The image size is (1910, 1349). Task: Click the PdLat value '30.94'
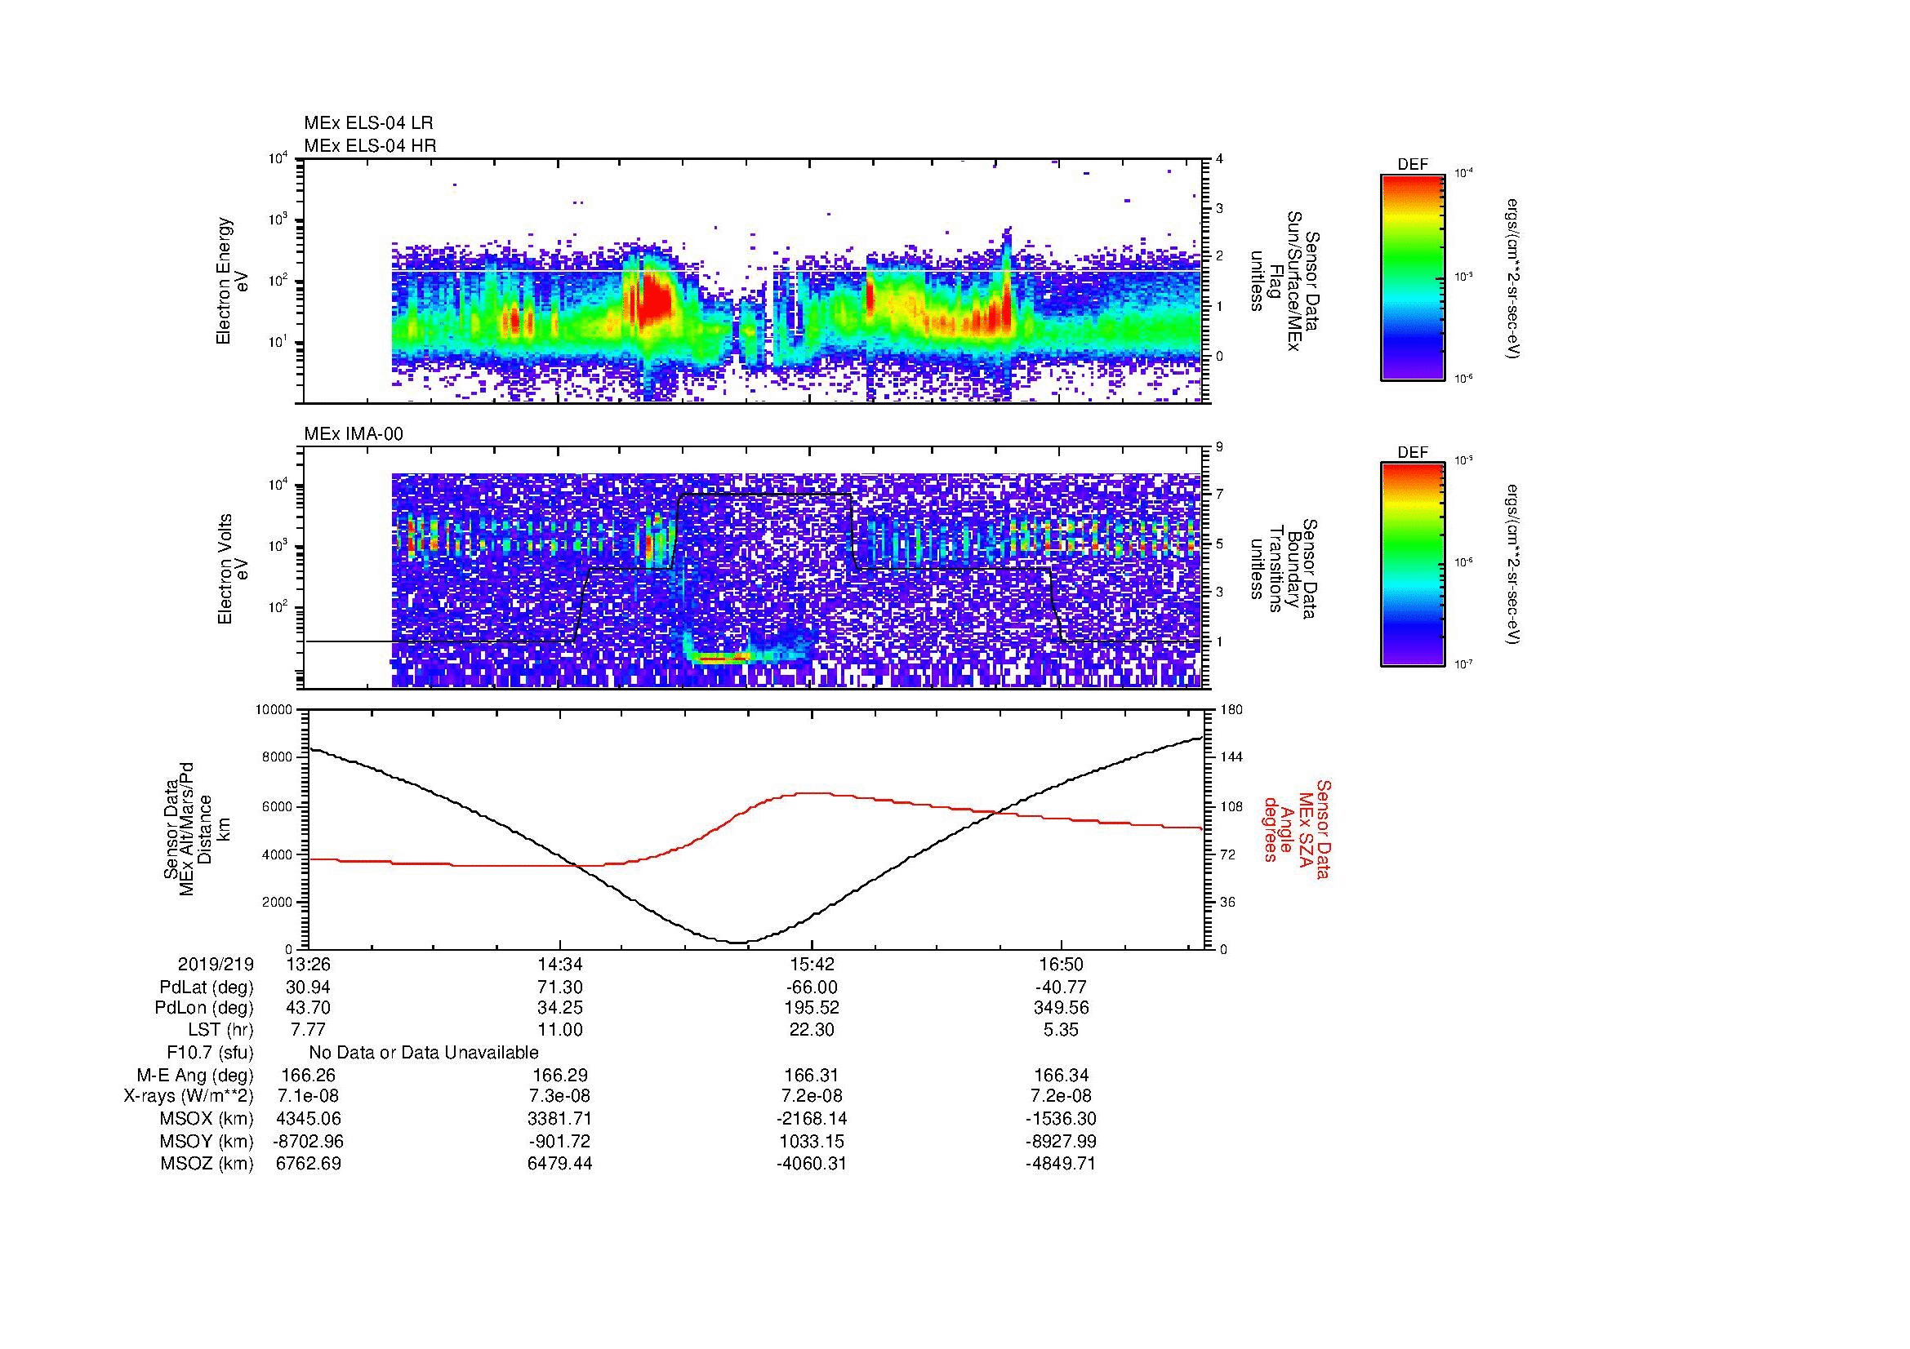pyautogui.click(x=308, y=987)
